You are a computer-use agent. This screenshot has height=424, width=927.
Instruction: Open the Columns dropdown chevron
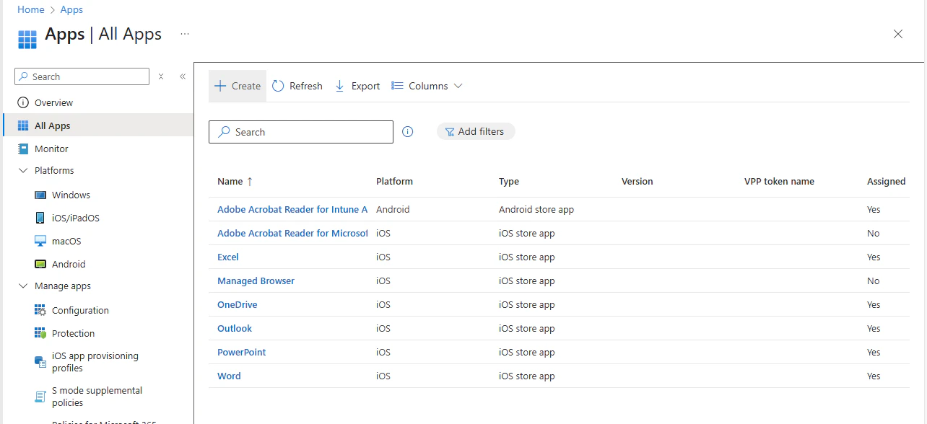click(x=458, y=86)
